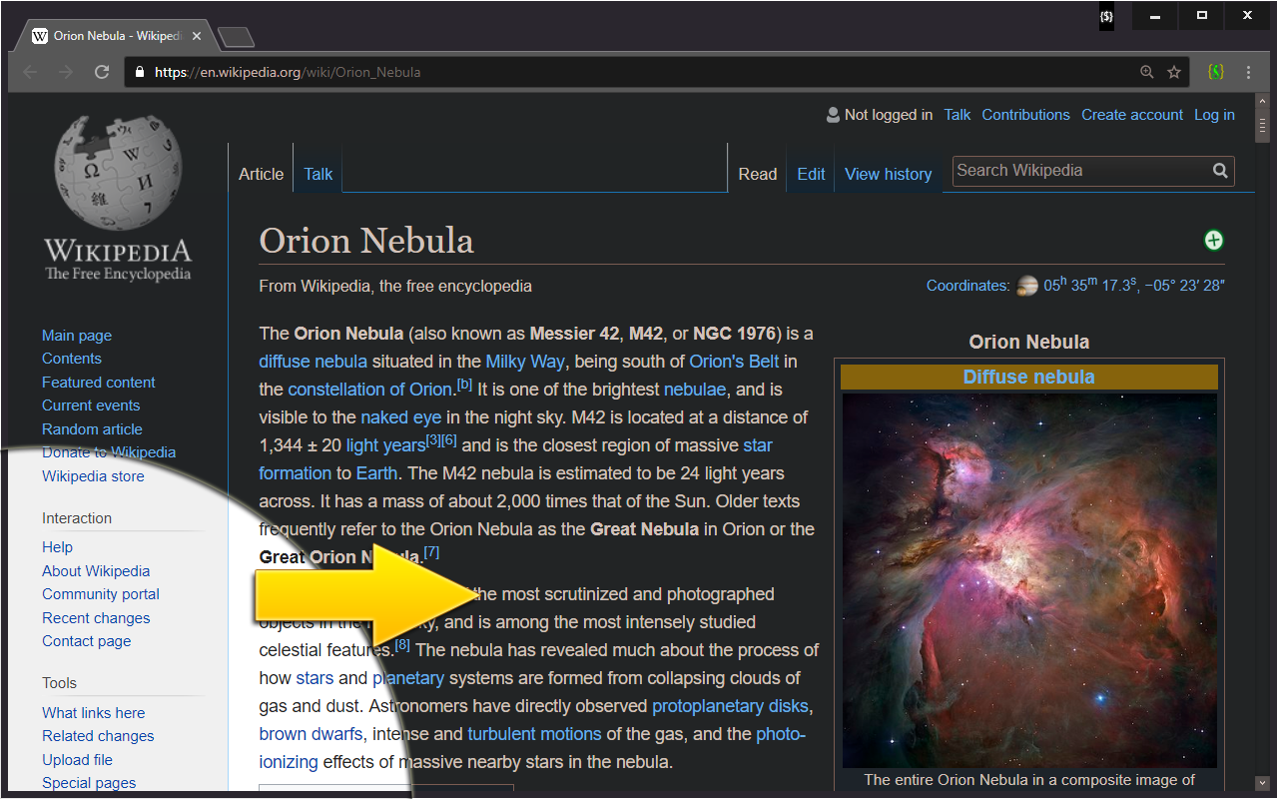Click the brown dwarfs link
1278x799 pixels.
click(311, 734)
